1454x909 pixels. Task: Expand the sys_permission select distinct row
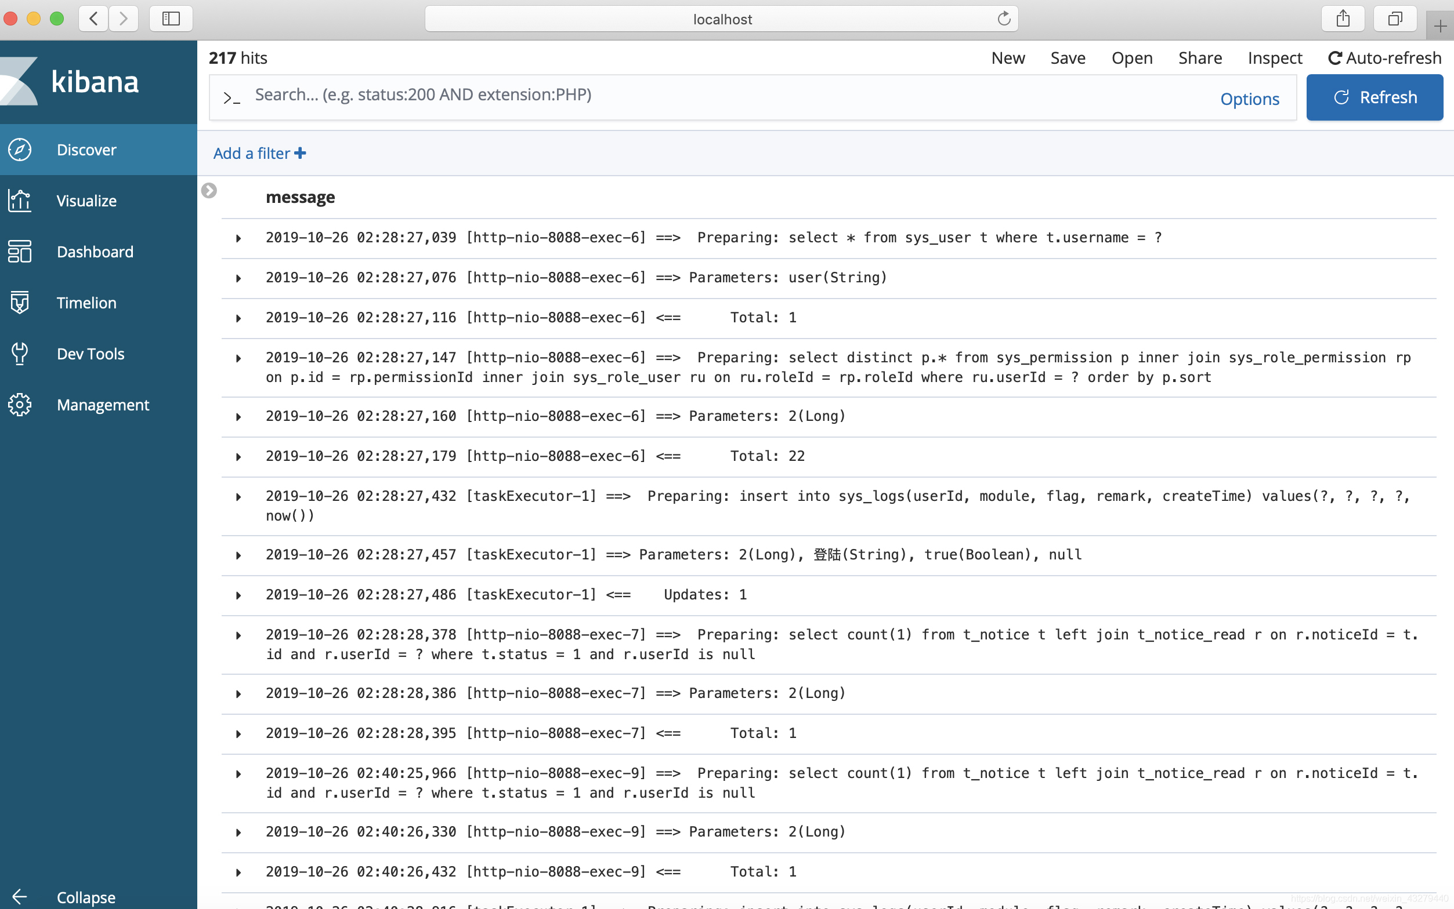[x=239, y=358]
